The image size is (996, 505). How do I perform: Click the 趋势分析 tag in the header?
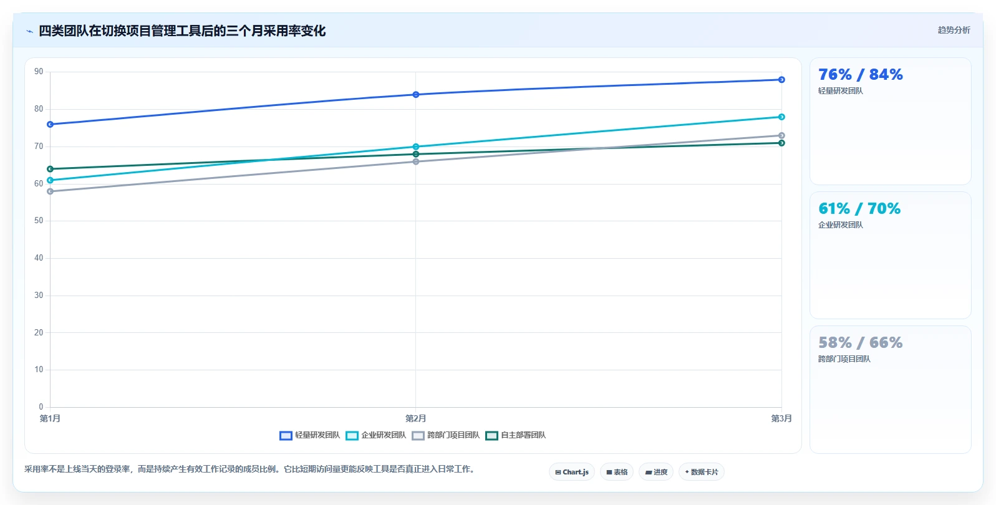954,30
